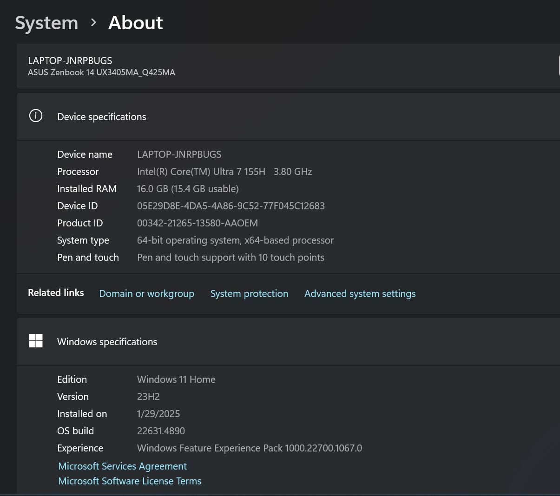Click the breadcrumb chevron between System and About
Viewport: 560px width, 496px height.
coord(94,22)
